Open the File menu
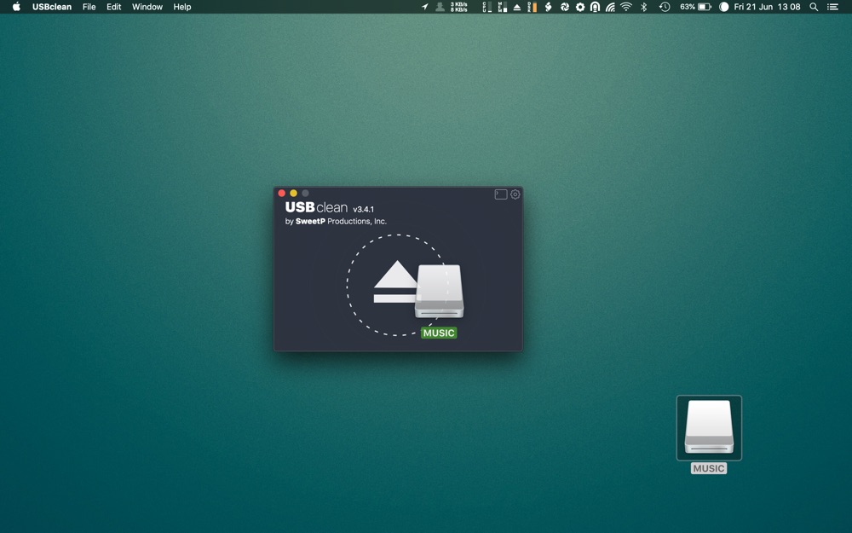Viewport: 852px width, 533px height. (89, 7)
